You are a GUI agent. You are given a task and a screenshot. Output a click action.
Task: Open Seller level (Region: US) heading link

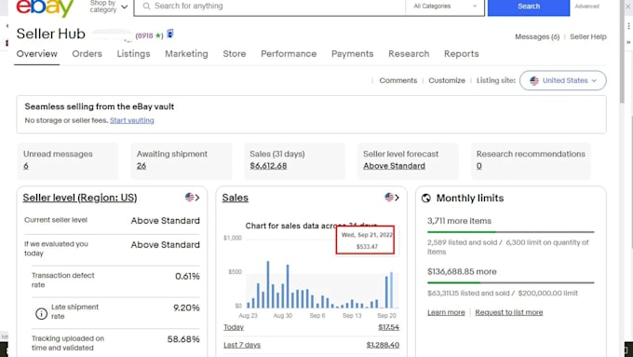click(80, 198)
